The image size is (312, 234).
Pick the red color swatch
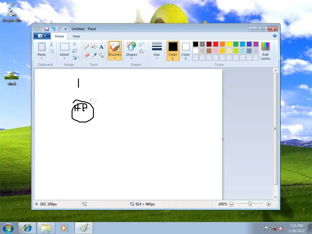coord(216,44)
